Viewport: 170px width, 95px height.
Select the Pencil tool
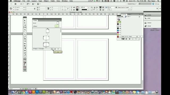tap(25, 37)
